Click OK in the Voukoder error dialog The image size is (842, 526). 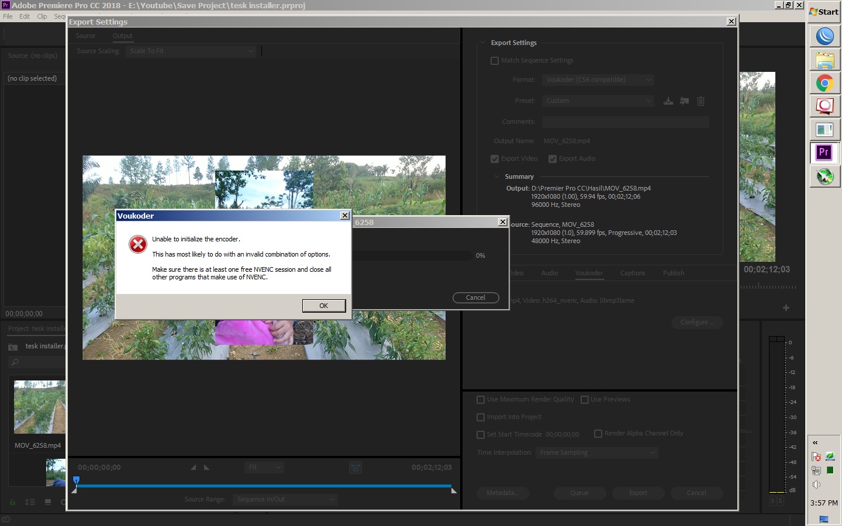[323, 306]
